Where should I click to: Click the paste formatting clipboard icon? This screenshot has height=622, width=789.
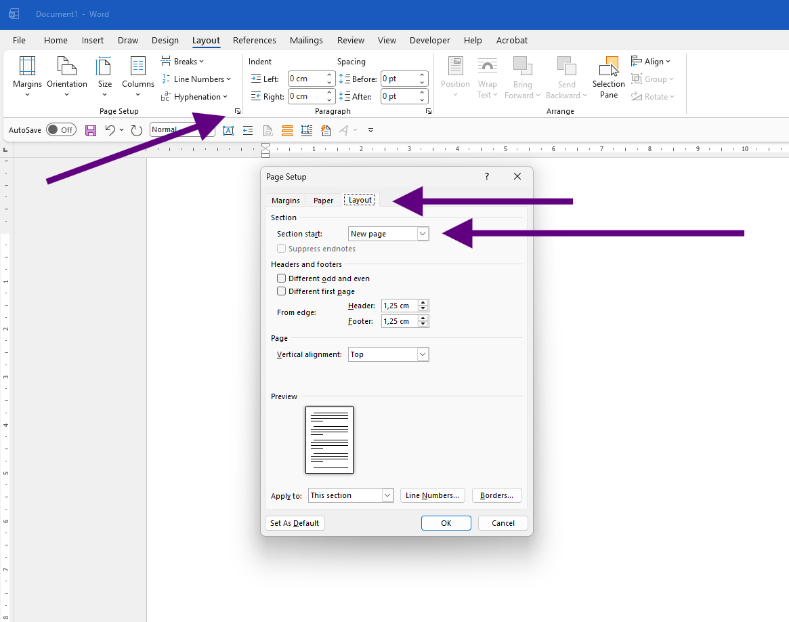[326, 131]
